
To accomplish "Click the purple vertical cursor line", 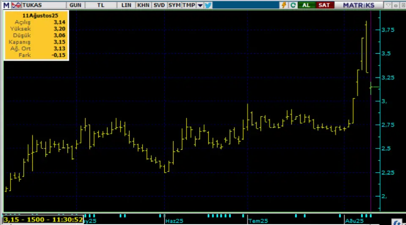I will pos(371,111).
